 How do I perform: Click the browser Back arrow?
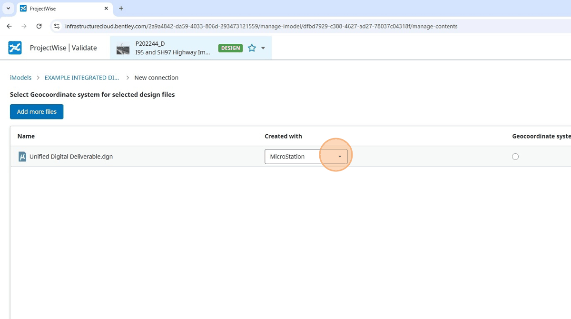click(x=9, y=26)
